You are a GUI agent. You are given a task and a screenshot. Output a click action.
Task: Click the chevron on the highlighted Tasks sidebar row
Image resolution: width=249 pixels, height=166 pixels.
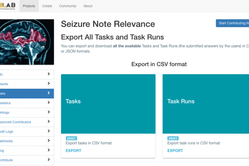coord(48,93)
